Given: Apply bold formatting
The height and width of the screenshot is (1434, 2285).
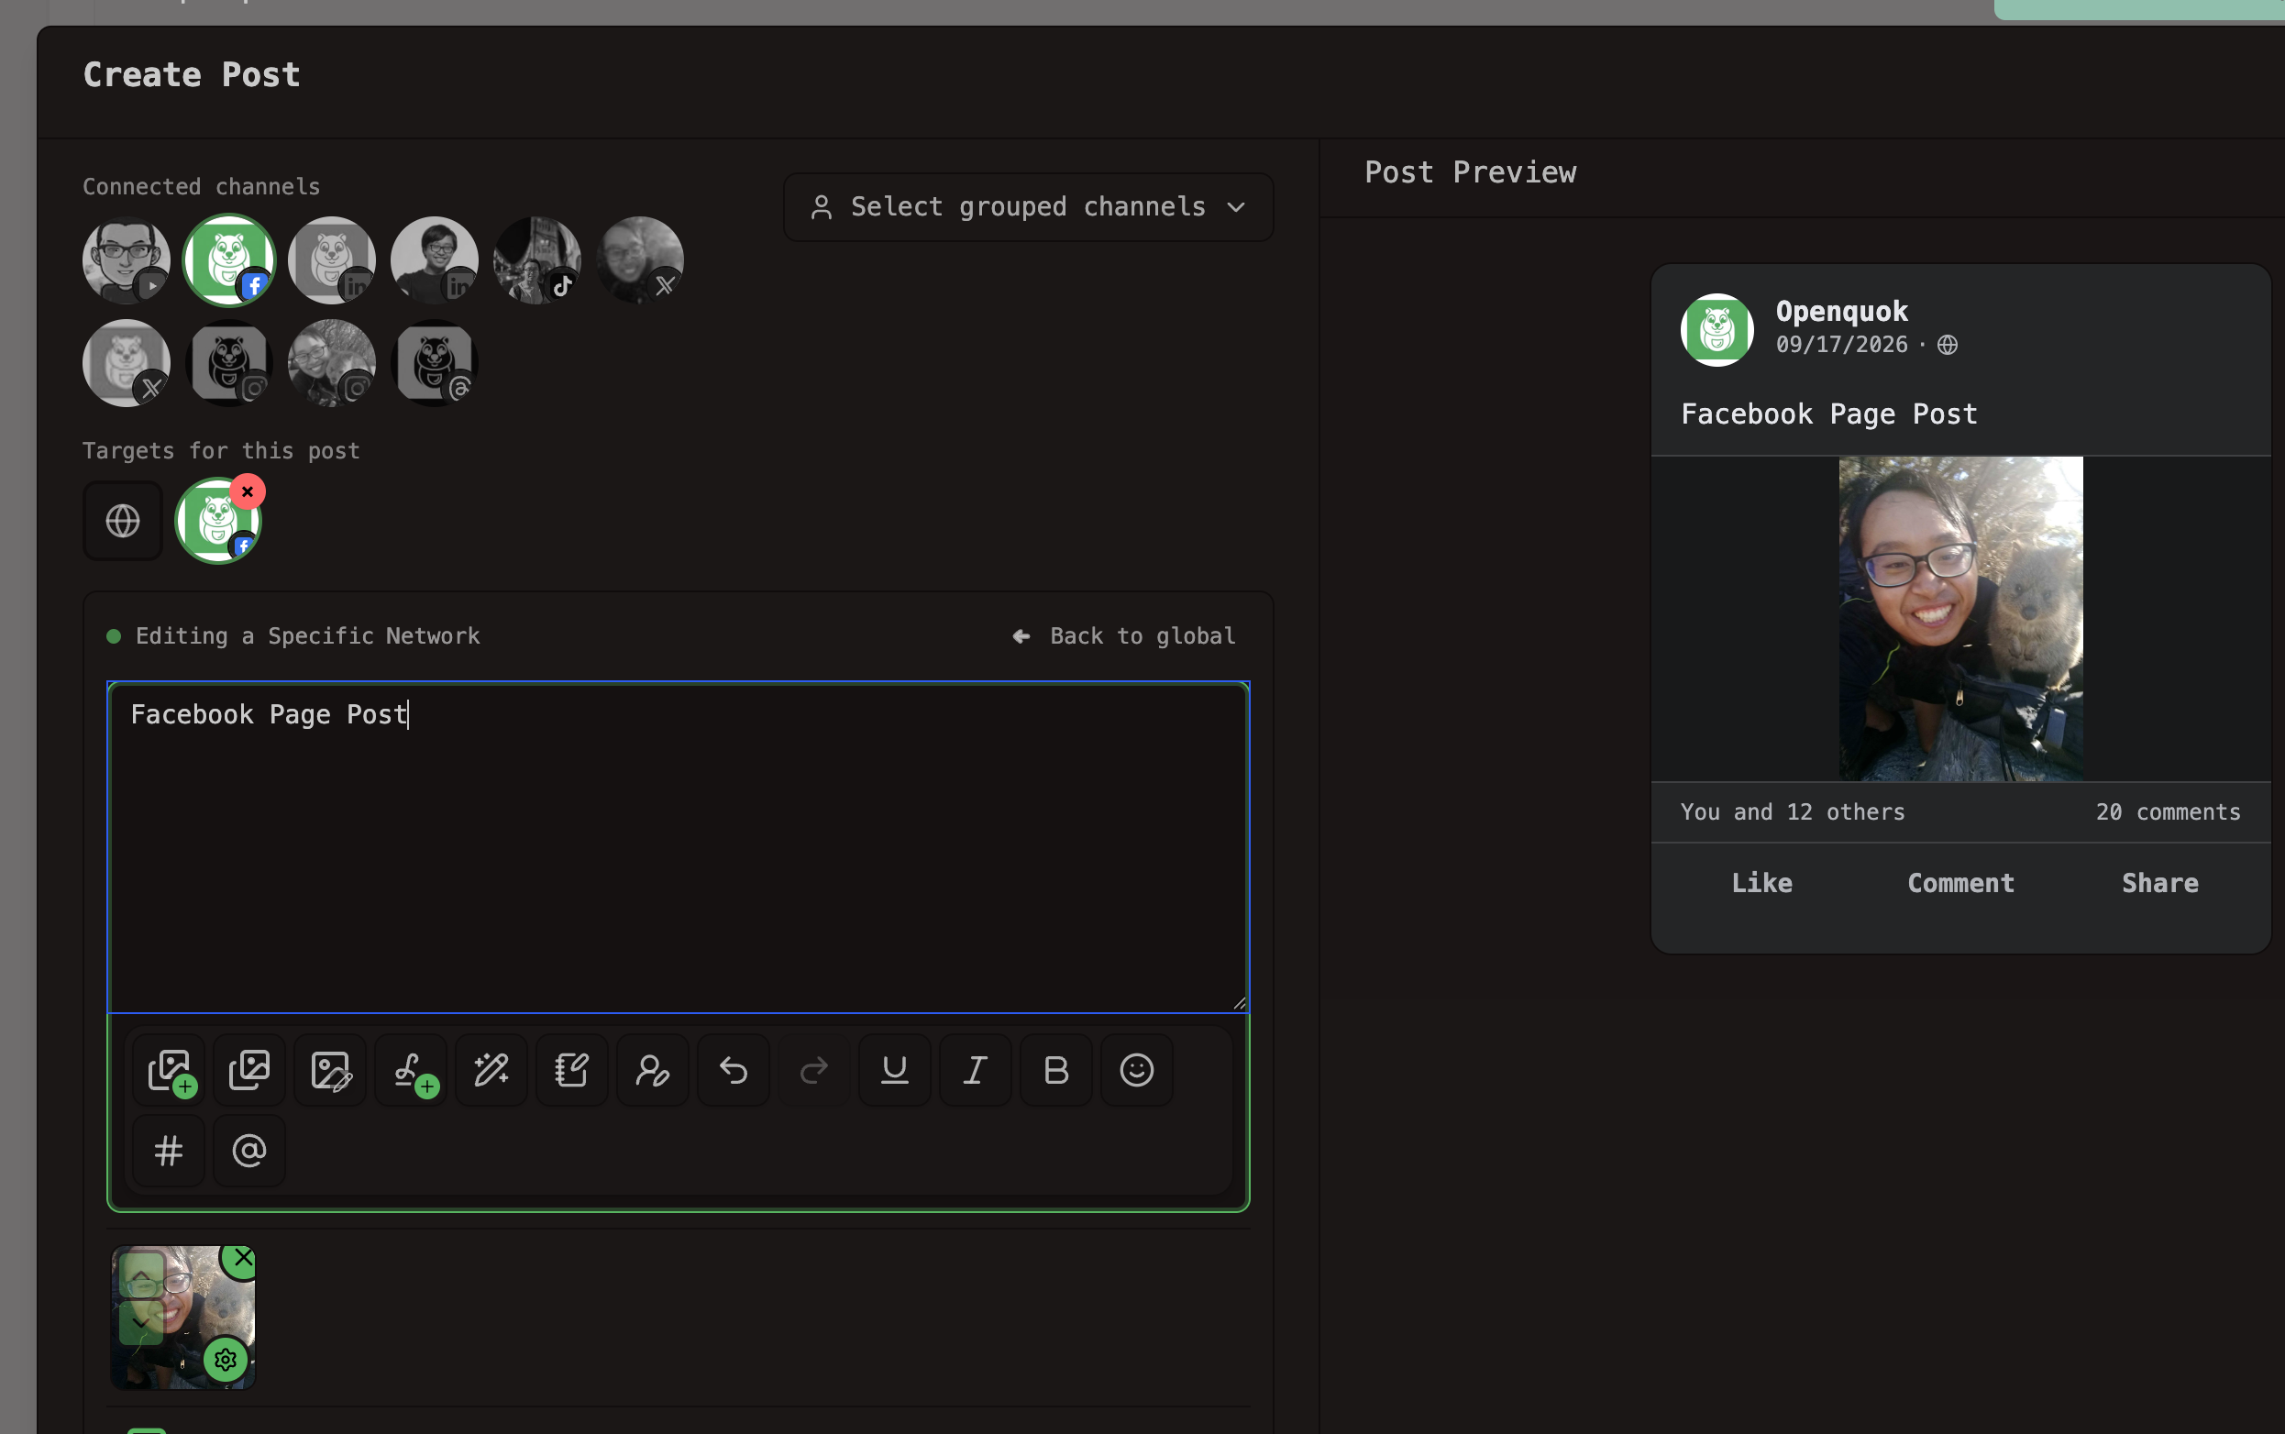Looking at the screenshot, I should [1055, 1070].
